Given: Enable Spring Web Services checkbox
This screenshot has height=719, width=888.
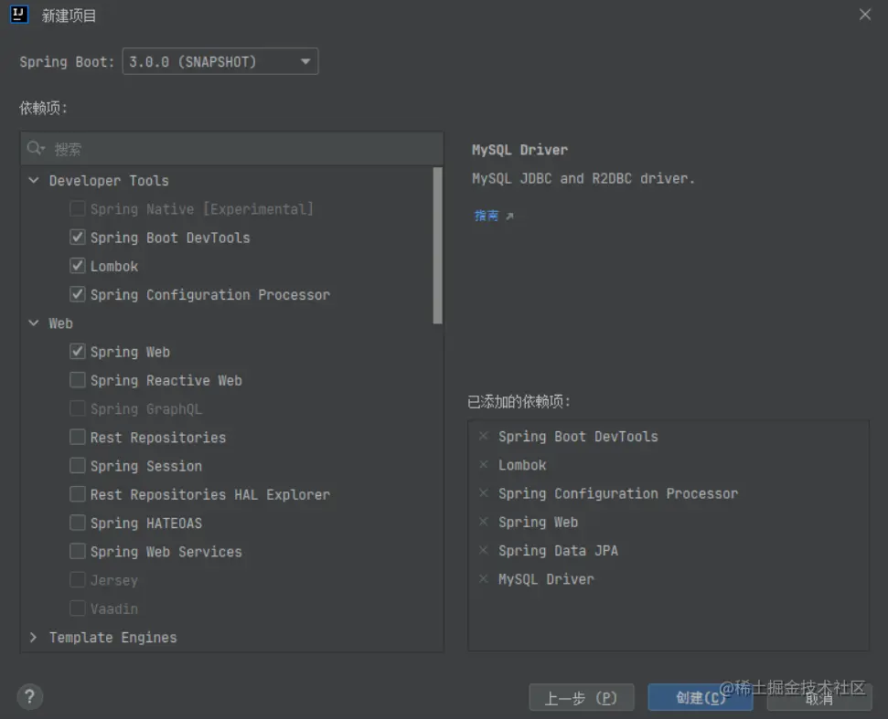Looking at the screenshot, I should coord(78,551).
